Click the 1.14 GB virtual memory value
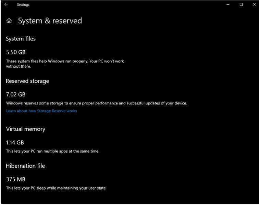This screenshot has width=259, height=205. click(15, 143)
